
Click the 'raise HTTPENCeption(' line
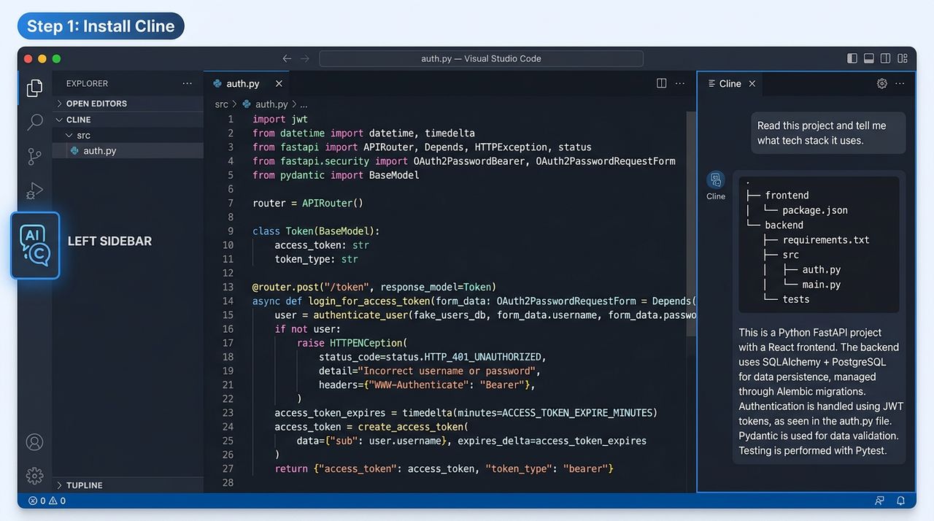coord(352,343)
